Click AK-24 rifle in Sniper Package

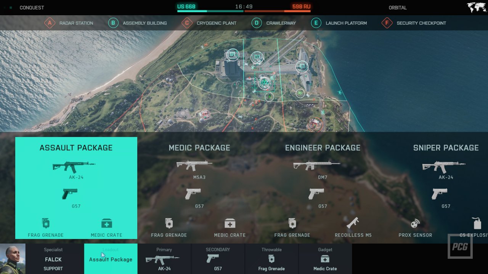pos(444,166)
